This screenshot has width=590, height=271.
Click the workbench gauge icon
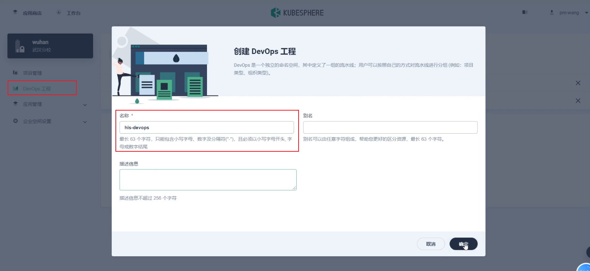tap(59, 12)
